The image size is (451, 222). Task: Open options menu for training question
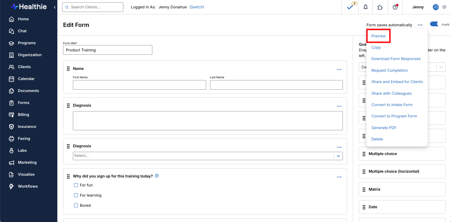(339, 177)
